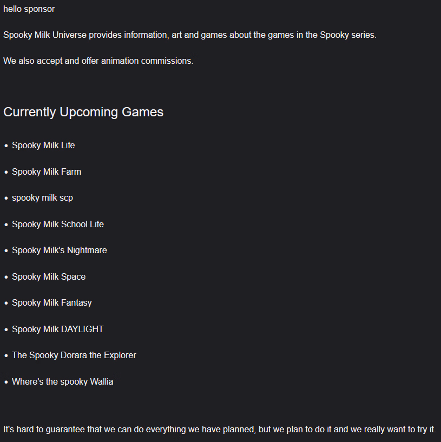The image size is (441, 442).
Task: Click the "Currently Upcoming Games" heading
Action: pos(83,112)
